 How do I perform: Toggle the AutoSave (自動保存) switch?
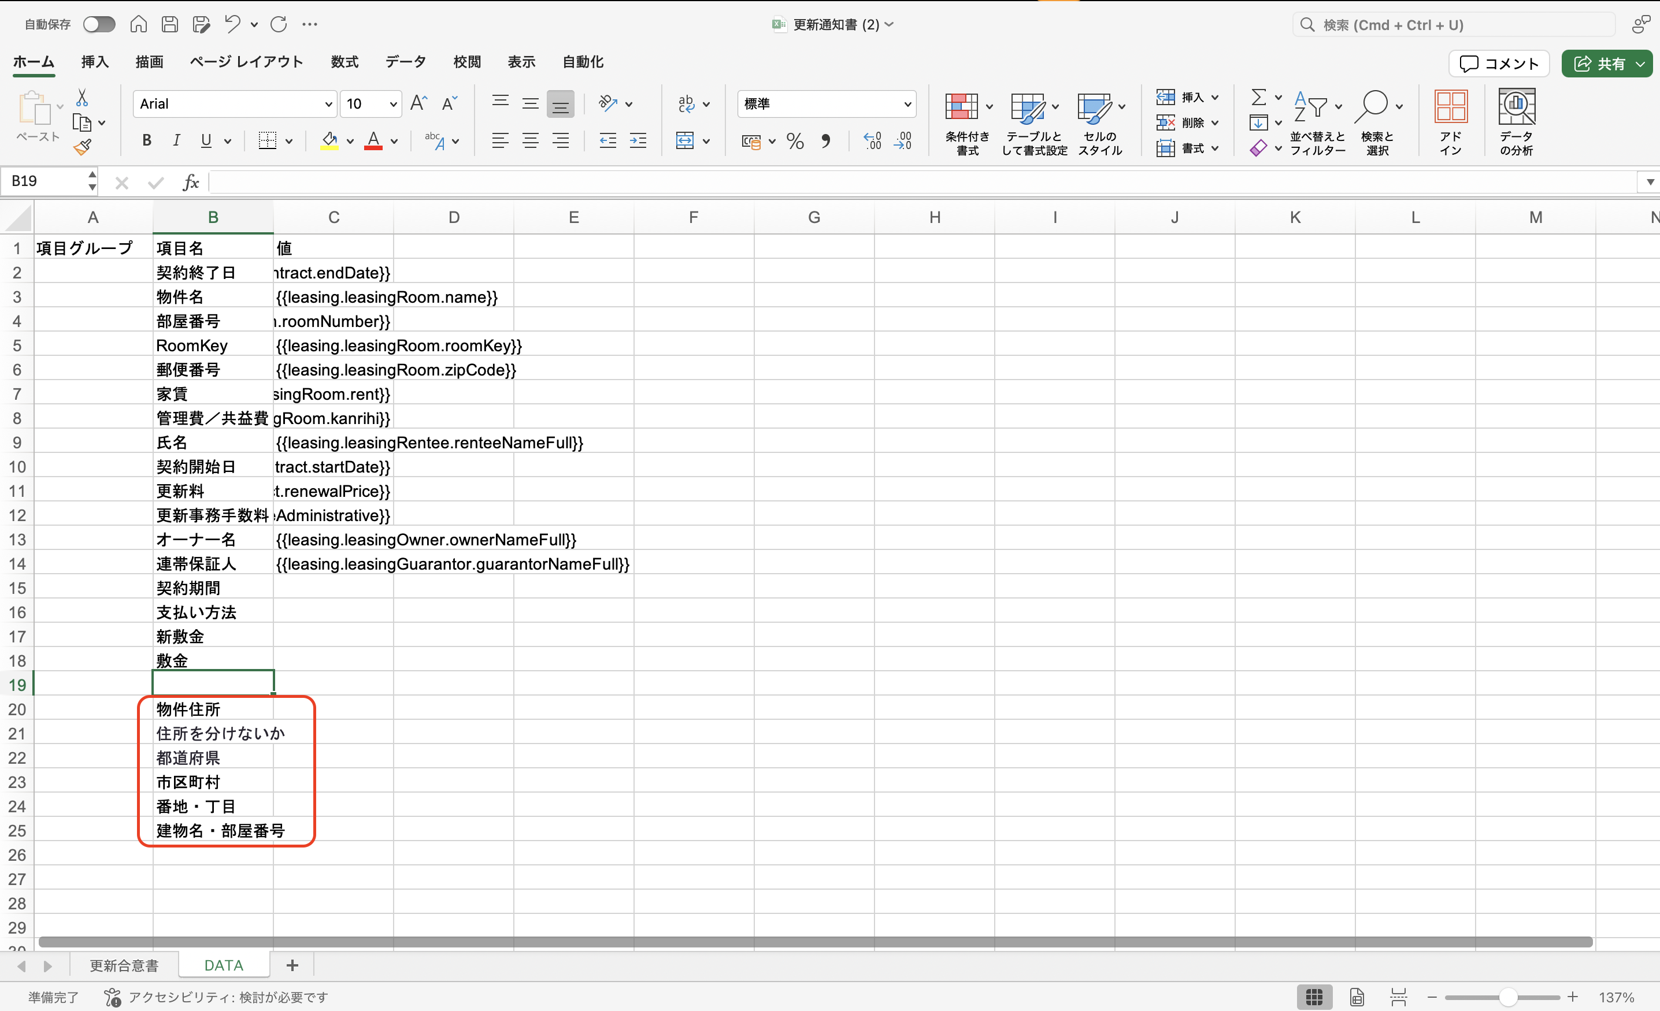(99, 25)
